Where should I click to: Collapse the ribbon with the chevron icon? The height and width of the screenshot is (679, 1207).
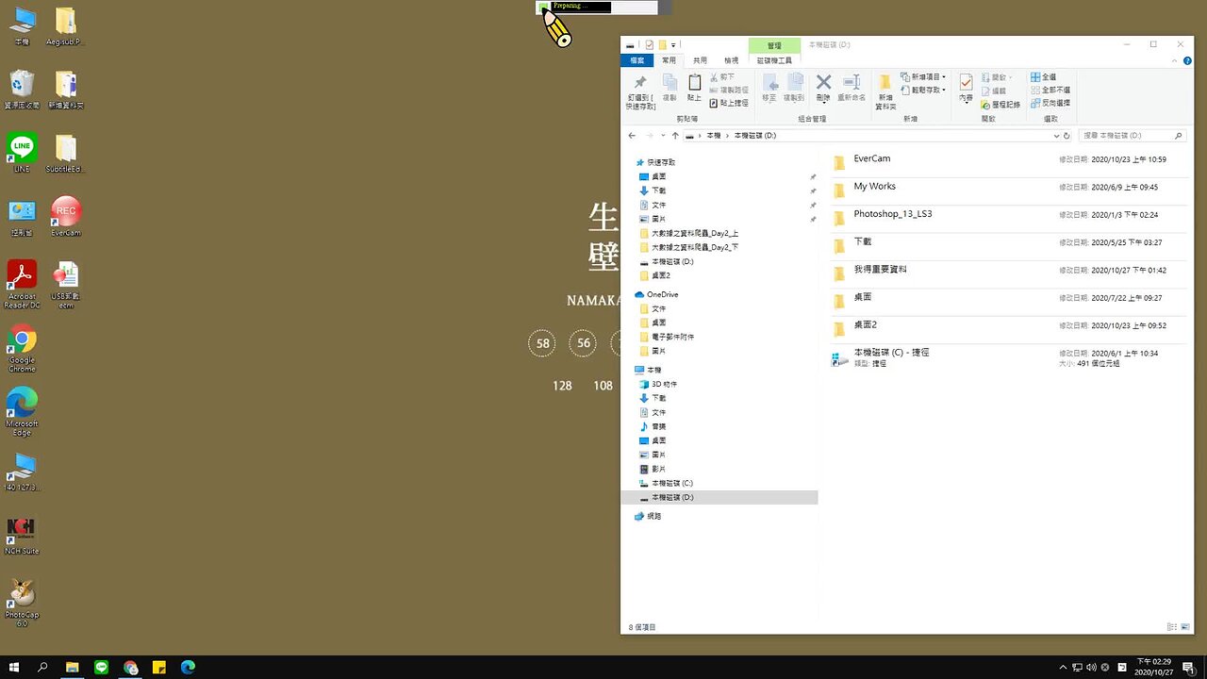pos(1175,60)
